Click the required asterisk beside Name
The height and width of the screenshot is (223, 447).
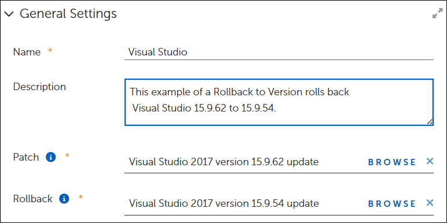point(50,50)
